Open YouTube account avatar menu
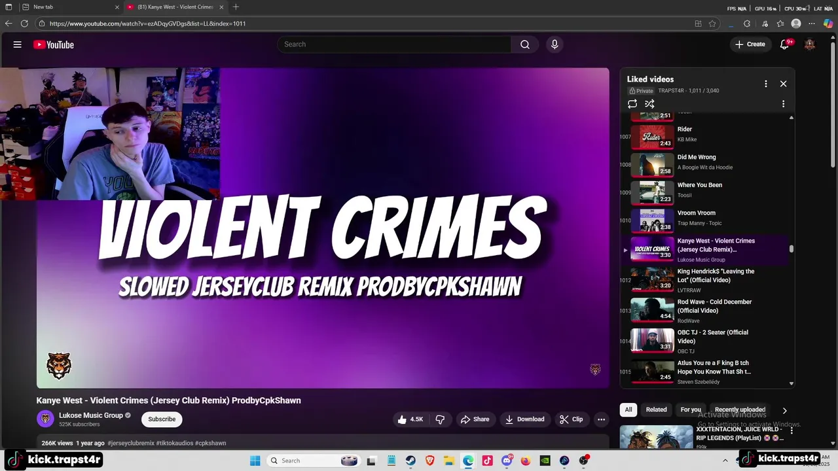 pyautogui.click(x=810, y=44)
